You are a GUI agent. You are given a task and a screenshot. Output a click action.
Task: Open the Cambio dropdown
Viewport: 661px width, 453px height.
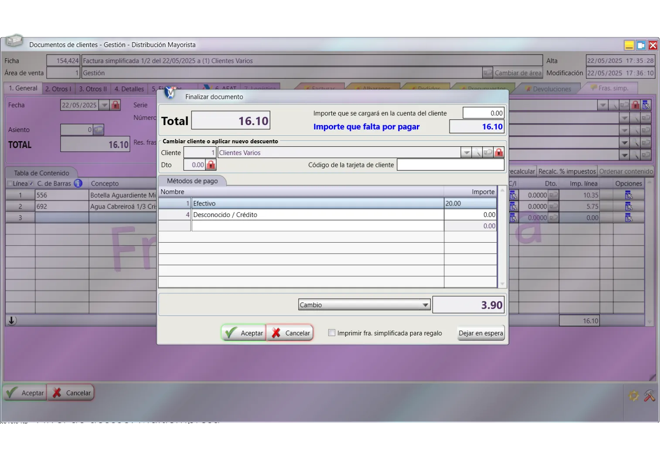[x=425, y=305]
